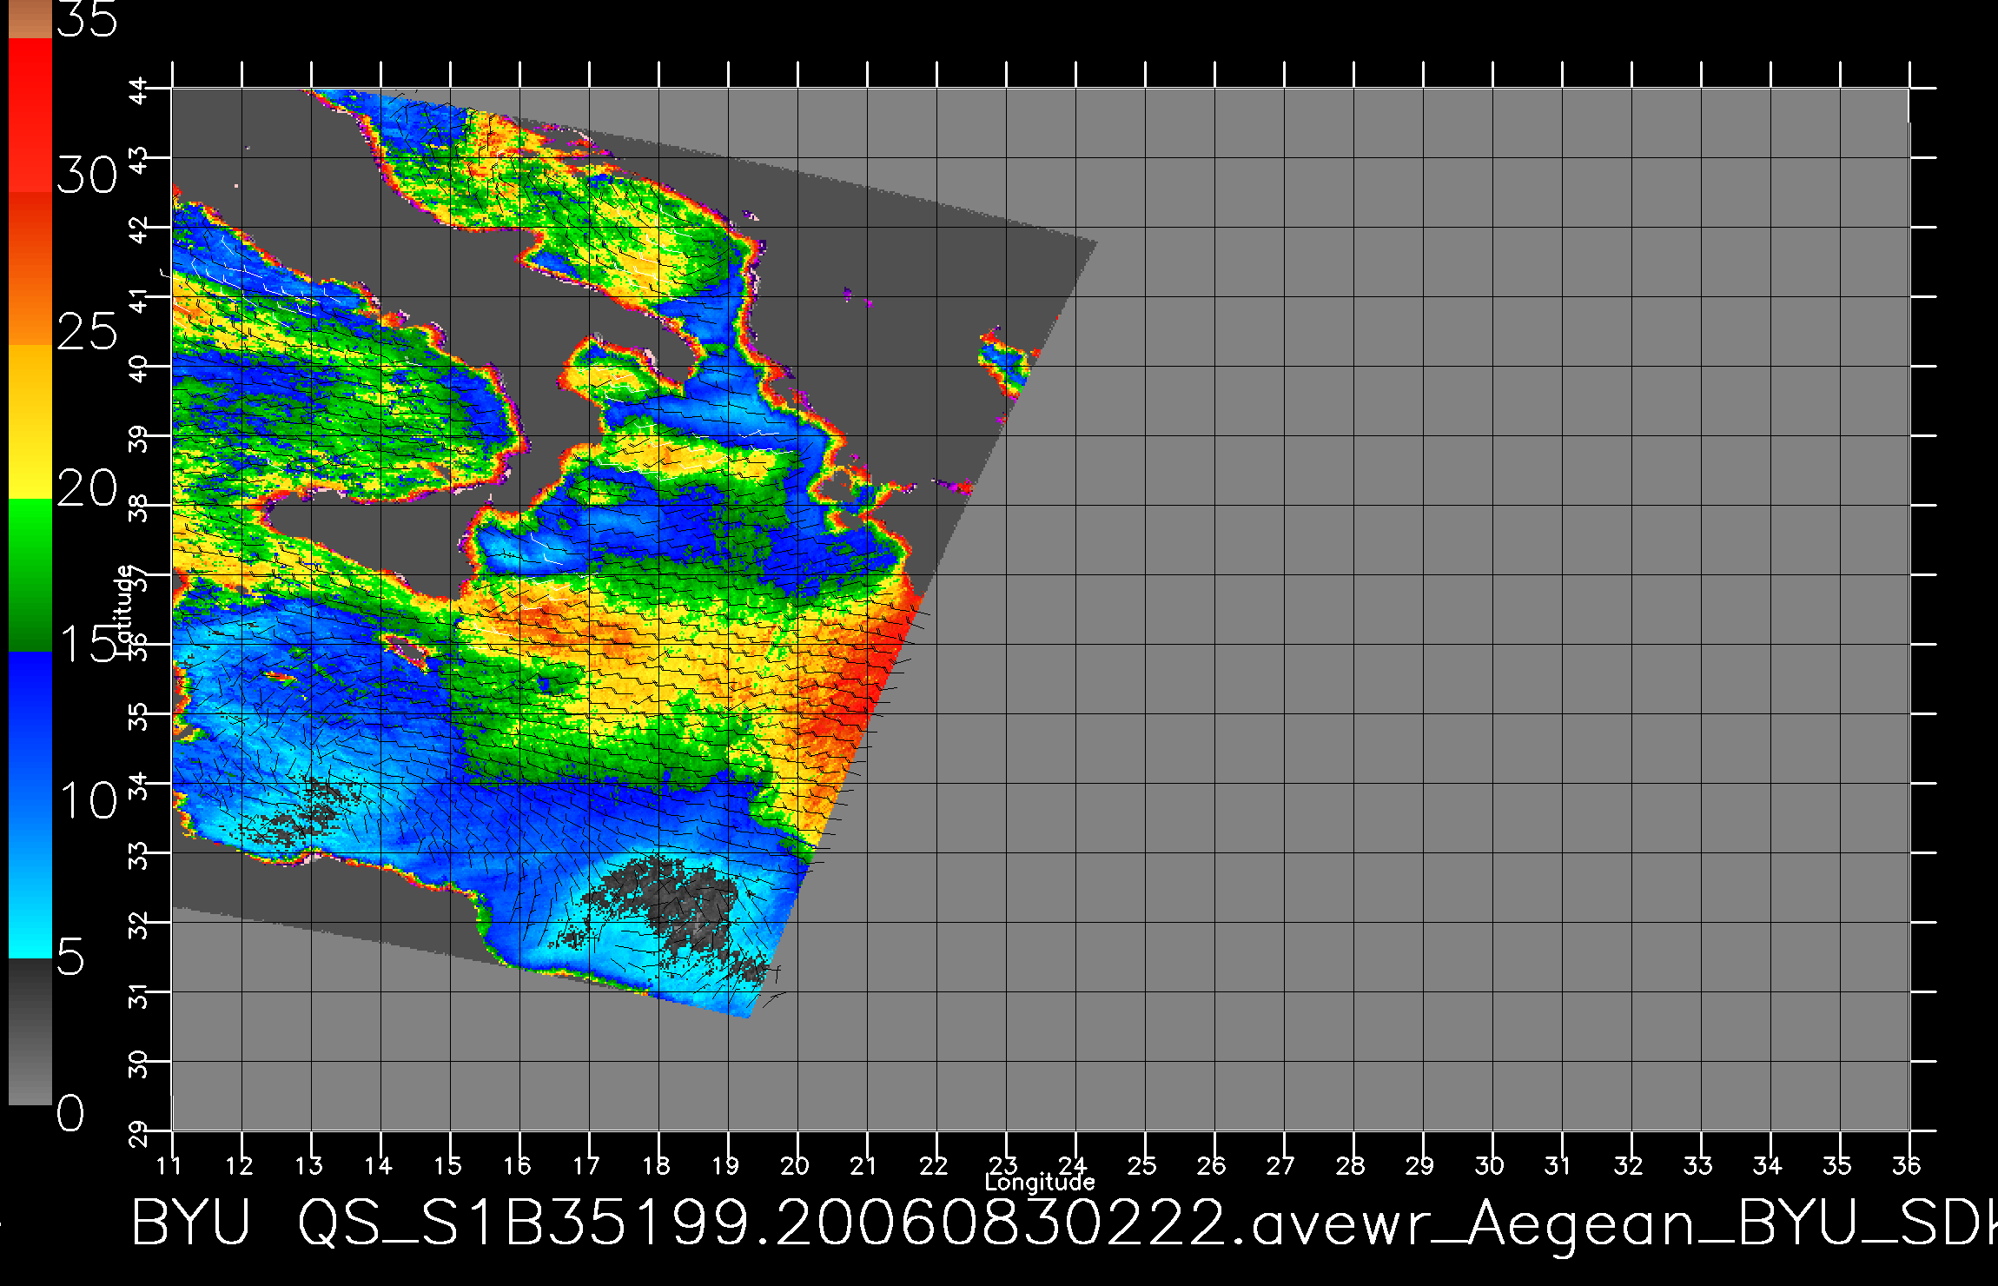Screen dimensions: 1998x1286
Task: Click latitude tick label 42
Action: point(139,229)
